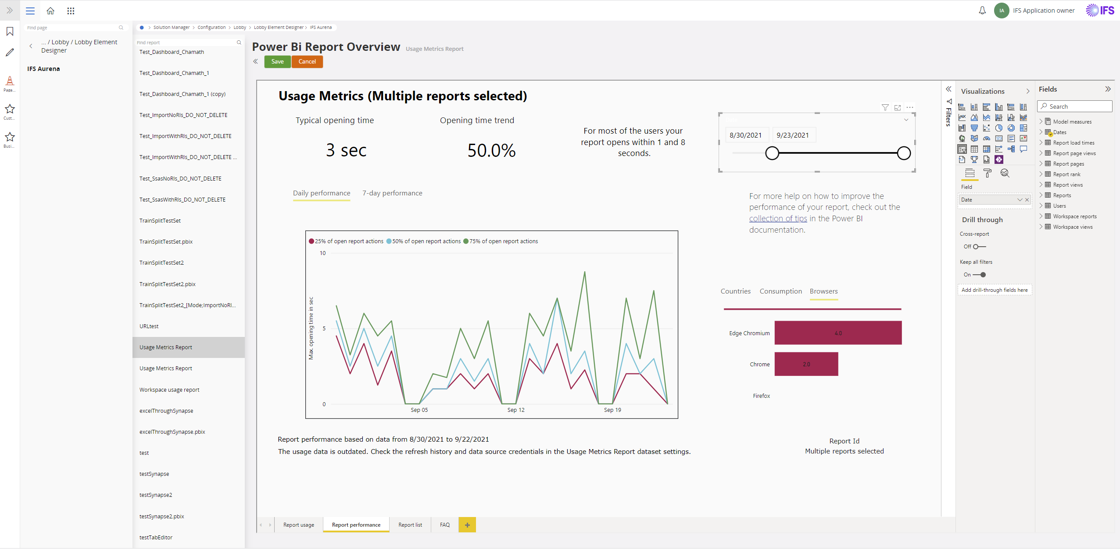Viewport: 1120px width, 549px height.
Task: Open the Format paint roller pane
Action: point(987,173)
